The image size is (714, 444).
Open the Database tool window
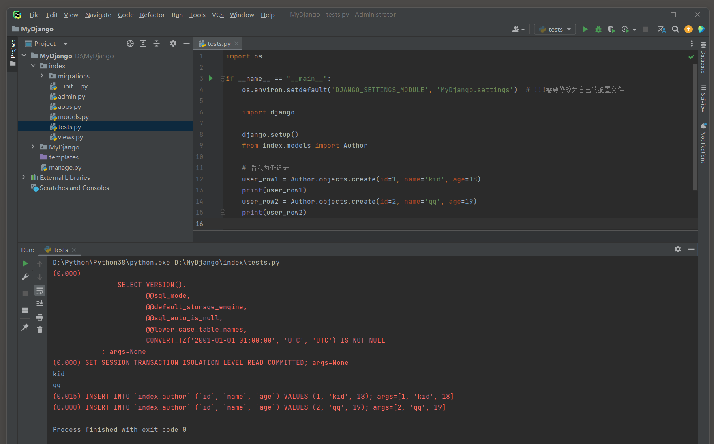tap(703, 57)
